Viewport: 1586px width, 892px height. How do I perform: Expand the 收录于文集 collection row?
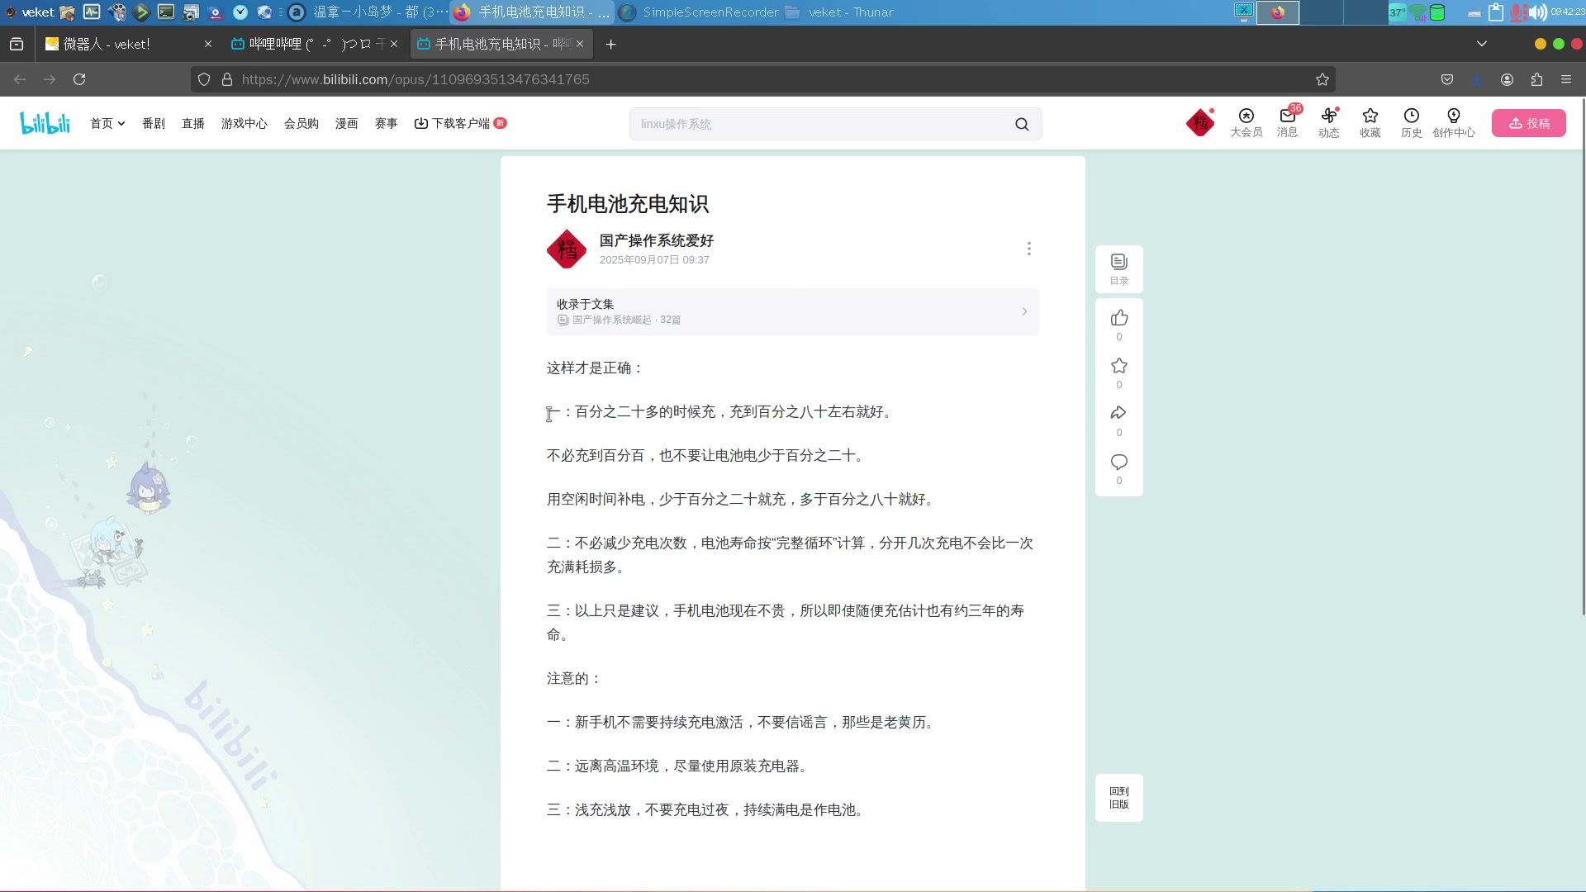point(792,311)
